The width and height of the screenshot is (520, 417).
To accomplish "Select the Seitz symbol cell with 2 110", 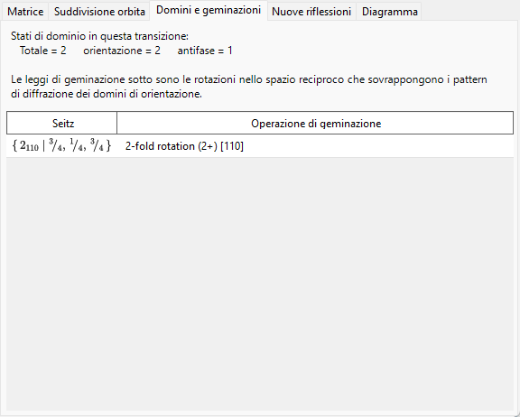I will (61, 146).
